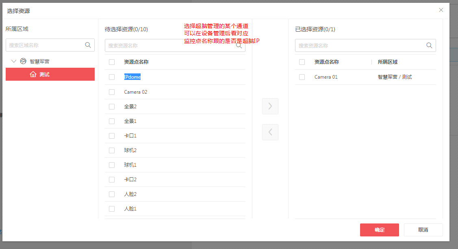Viewport: 458px width, 249px height.
Task: Click the globe icon beside 智慧军营
Action: point(23,61)
